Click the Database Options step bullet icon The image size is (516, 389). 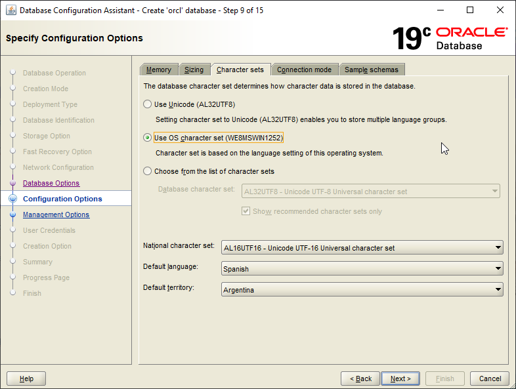coord(13,183)
